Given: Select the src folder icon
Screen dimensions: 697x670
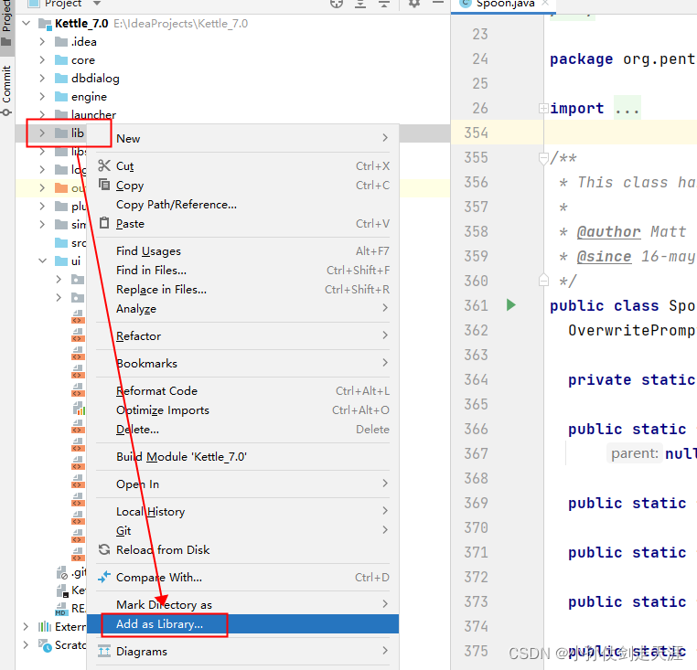Looking at the screenshot, I should tap(61, 242).
